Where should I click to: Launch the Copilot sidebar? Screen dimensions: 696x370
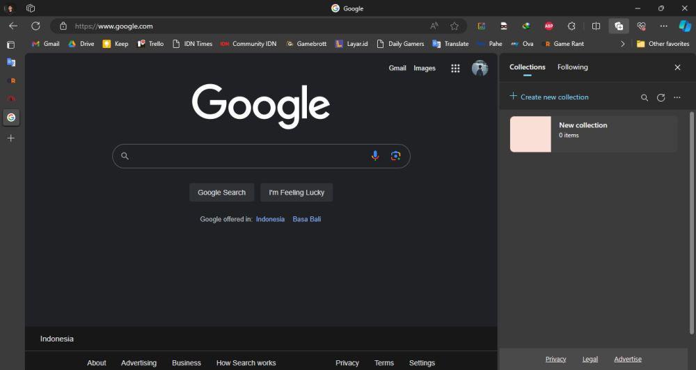point(685,26)
